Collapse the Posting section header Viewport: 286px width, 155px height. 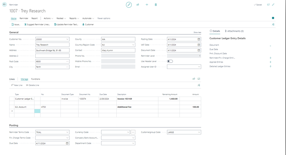point(14,125)
